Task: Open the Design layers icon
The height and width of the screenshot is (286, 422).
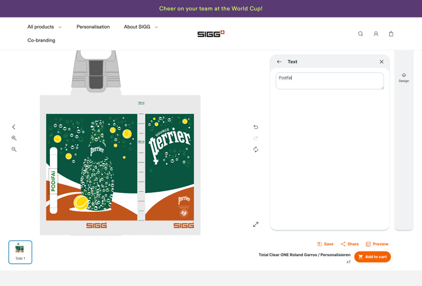Action: point(404,78)
